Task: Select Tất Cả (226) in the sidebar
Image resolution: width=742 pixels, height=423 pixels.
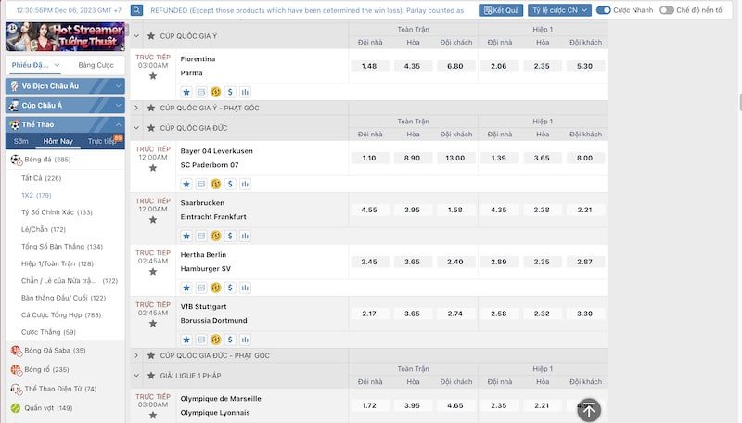Action: 41,178
